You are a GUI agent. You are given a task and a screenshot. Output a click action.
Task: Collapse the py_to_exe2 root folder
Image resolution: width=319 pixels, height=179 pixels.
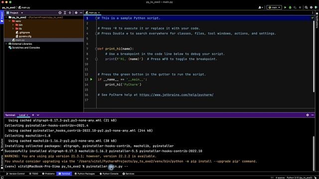pos(6,17)
